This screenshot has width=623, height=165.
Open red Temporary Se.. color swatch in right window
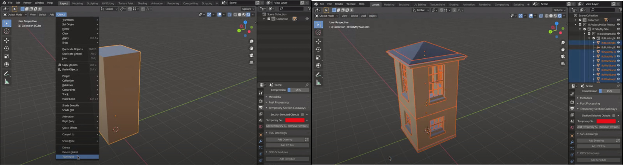(x=606, y=121)
